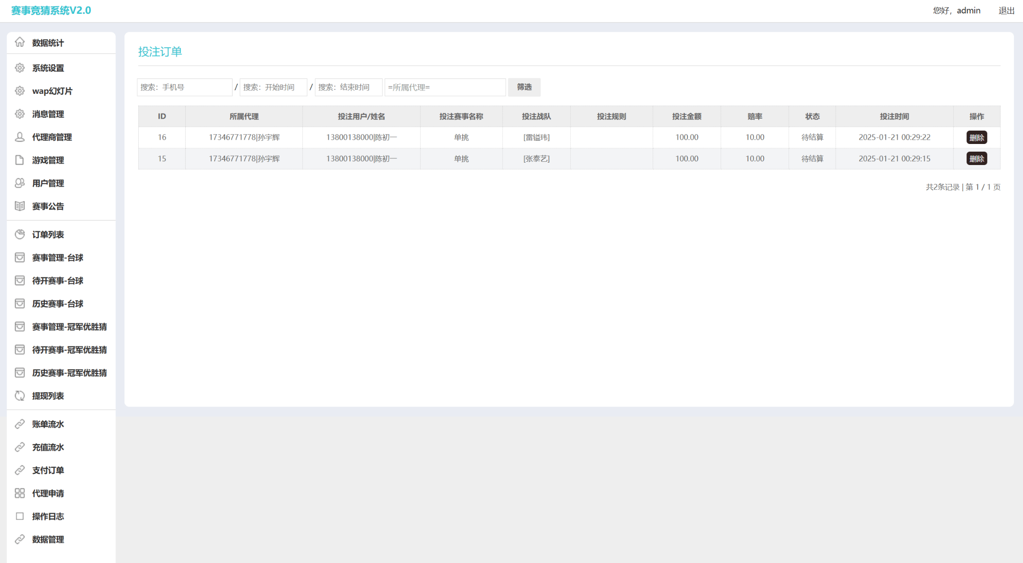Open 用户管理 menu item

48,183
